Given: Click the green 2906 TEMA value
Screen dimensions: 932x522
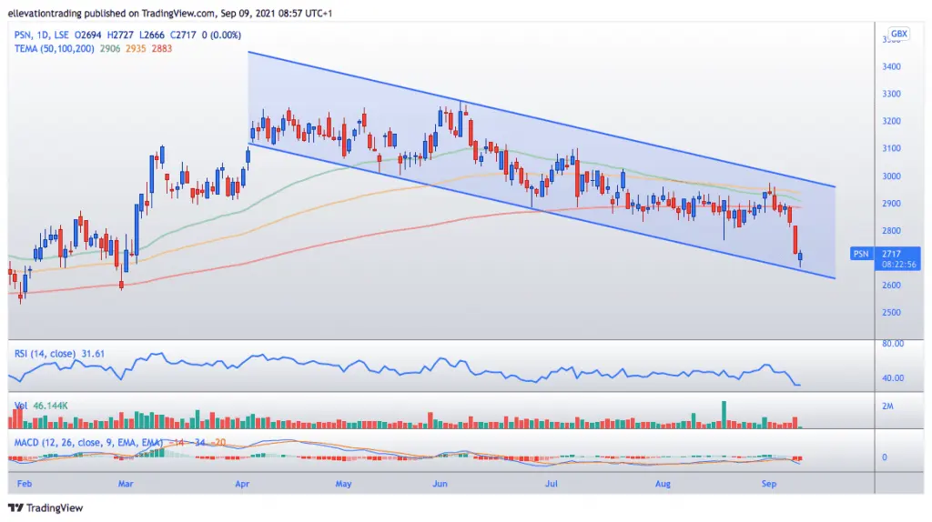Looking at the screenshot, I should point(110,49).
